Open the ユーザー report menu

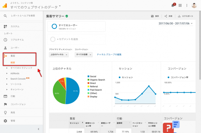(15, 48)
